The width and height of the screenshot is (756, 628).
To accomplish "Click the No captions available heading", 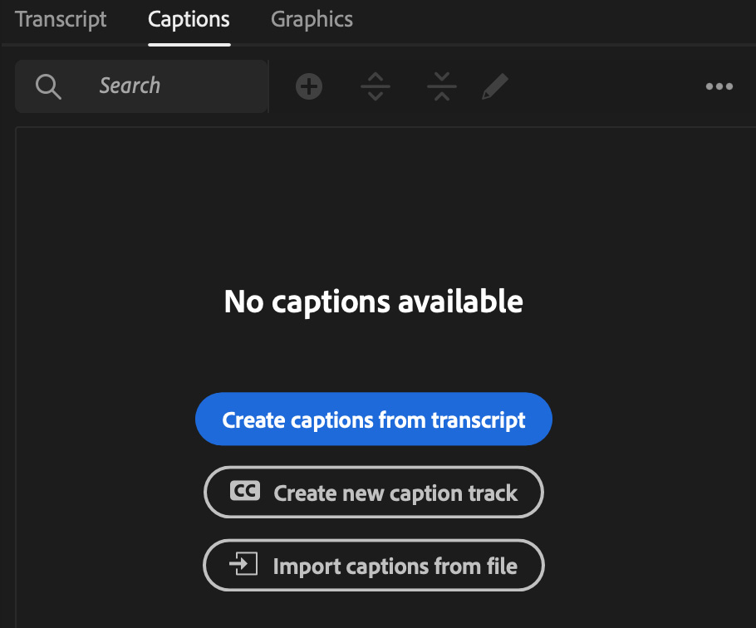I will [x=373, y=302].
